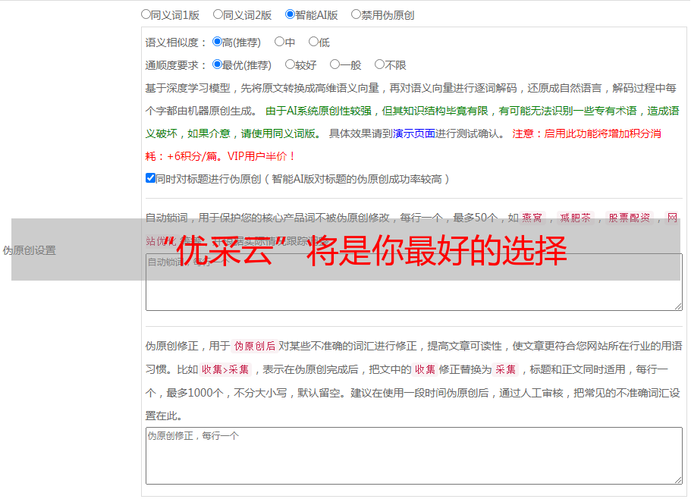The height and width of the screenshot is (499, 691).
Task: Click the red VIP用户半价 notice text
Action: (x=261, y=156)
